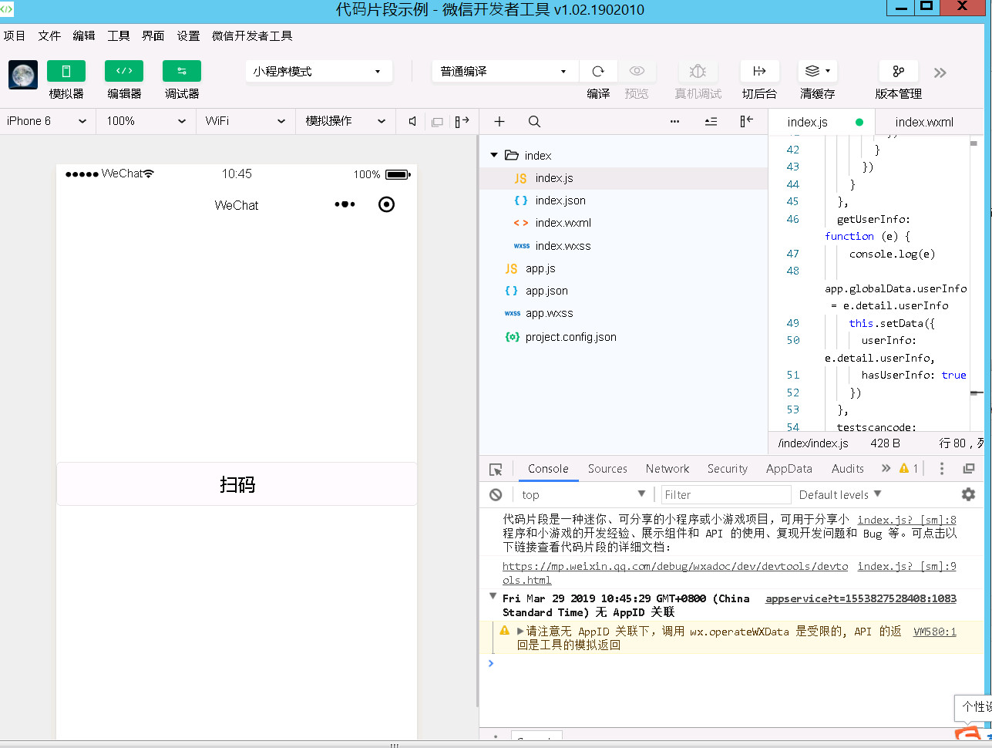Open the 项目 menu

click(15, 35)
